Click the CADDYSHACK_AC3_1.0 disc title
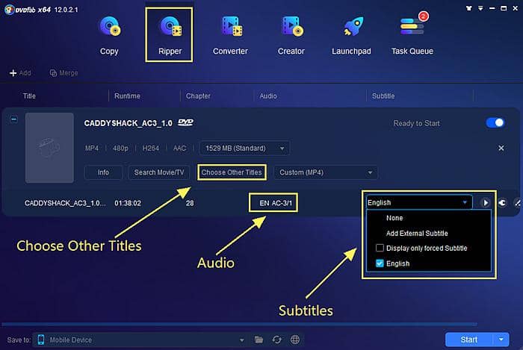Screen dimensions: 523x350 pyautogui.click(x=128, y=123)
